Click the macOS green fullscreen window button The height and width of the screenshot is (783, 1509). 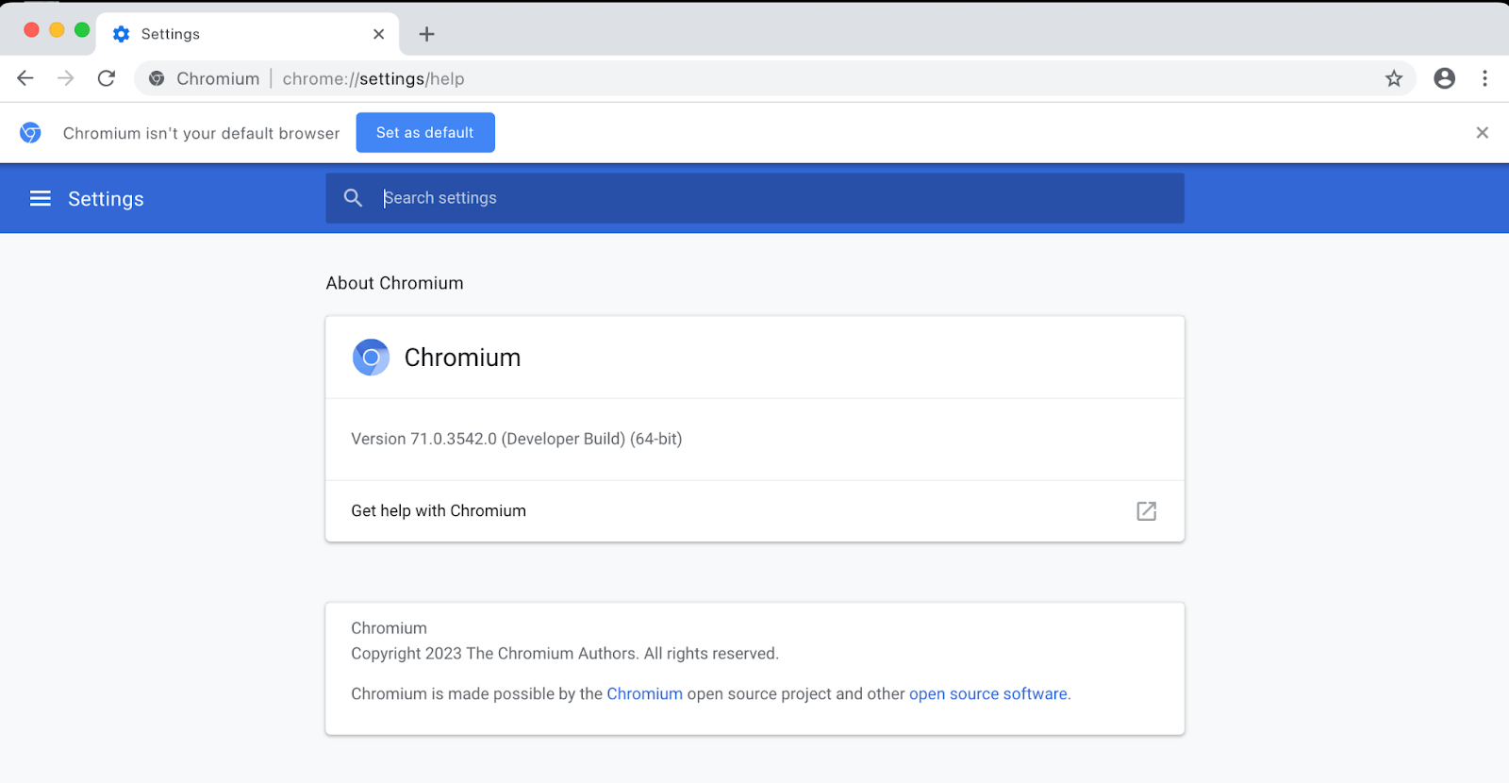(x=82, y=30)
